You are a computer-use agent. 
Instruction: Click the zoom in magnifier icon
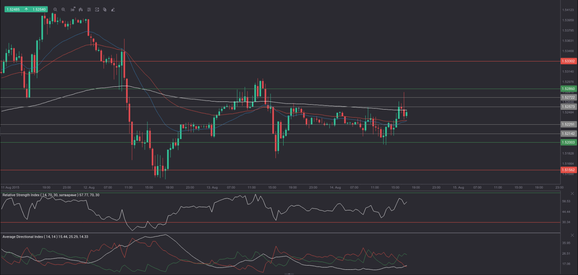(x=63, y=9)
